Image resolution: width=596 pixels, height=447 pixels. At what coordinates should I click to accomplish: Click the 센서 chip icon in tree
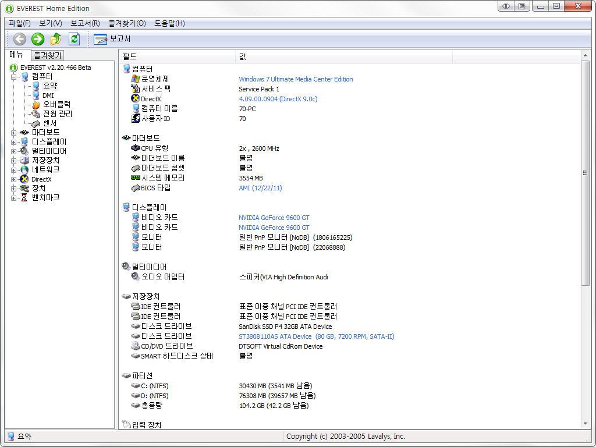[36, 123]
